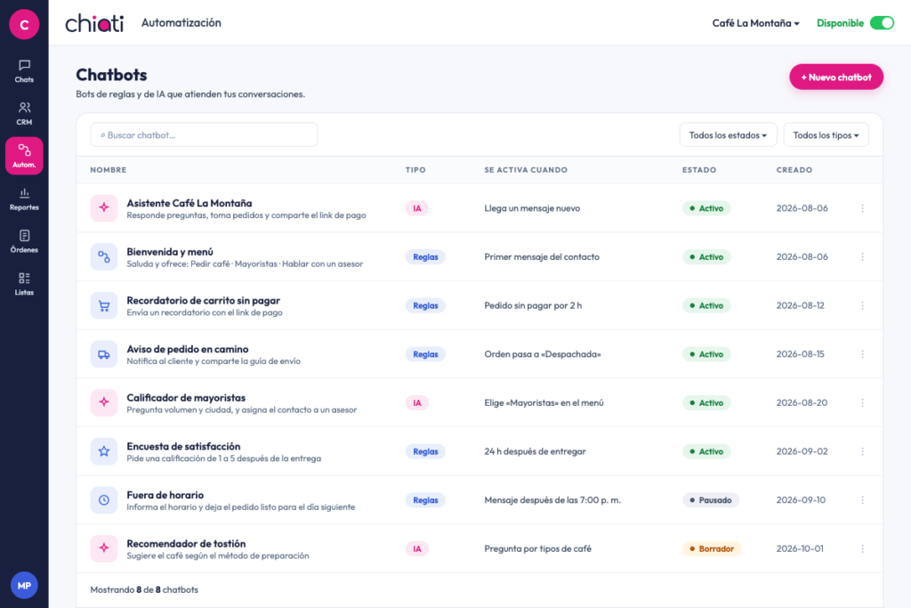Click the cart icon for Recordatorio de carrito
911x608 pixels.
(104, 305)
